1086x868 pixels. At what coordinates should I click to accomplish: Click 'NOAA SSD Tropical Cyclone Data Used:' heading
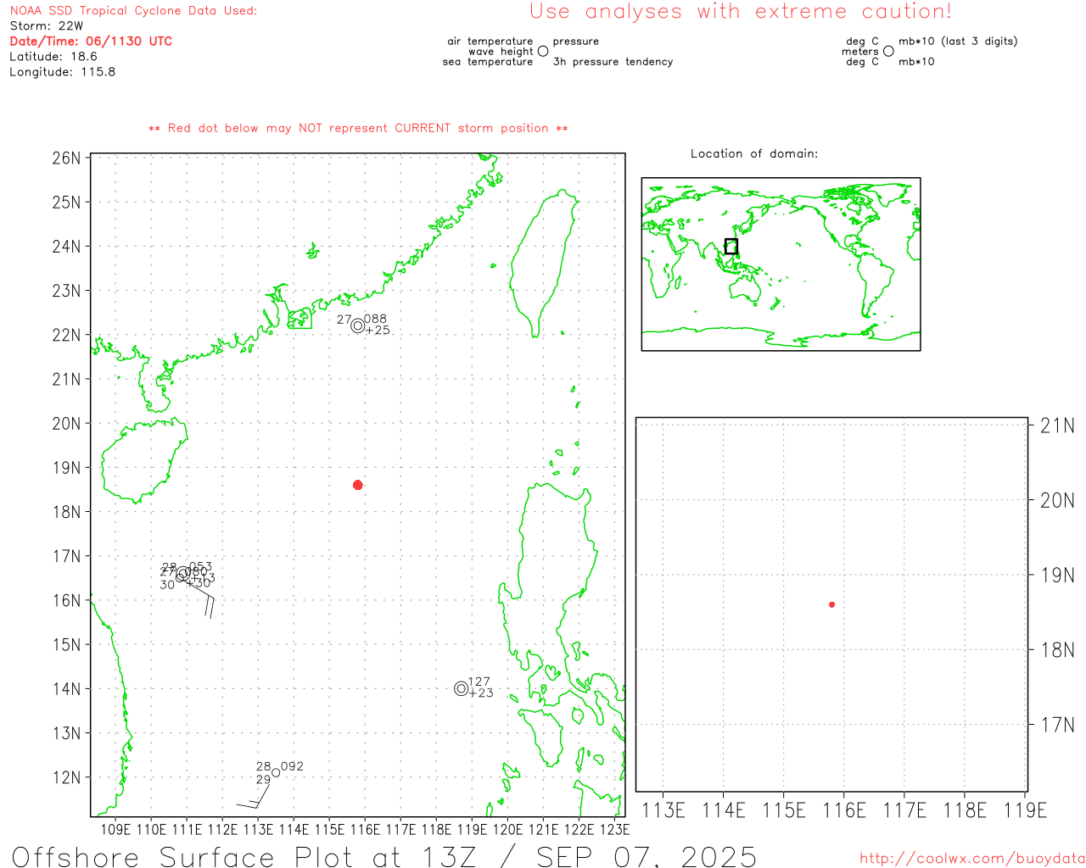pos(133,11)
